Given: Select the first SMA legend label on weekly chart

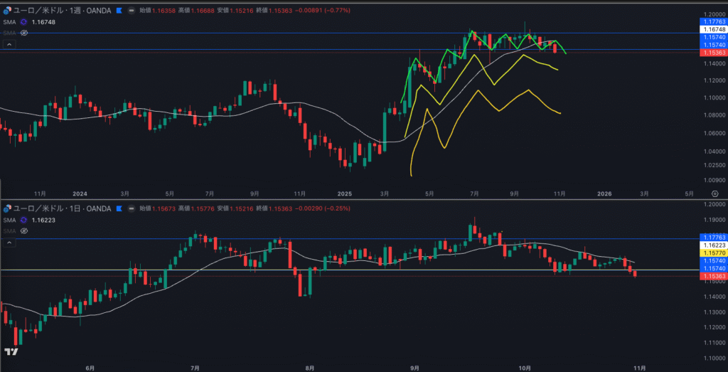Looking at the screenshot, I should pyautogui.click(x=10, y=22).
